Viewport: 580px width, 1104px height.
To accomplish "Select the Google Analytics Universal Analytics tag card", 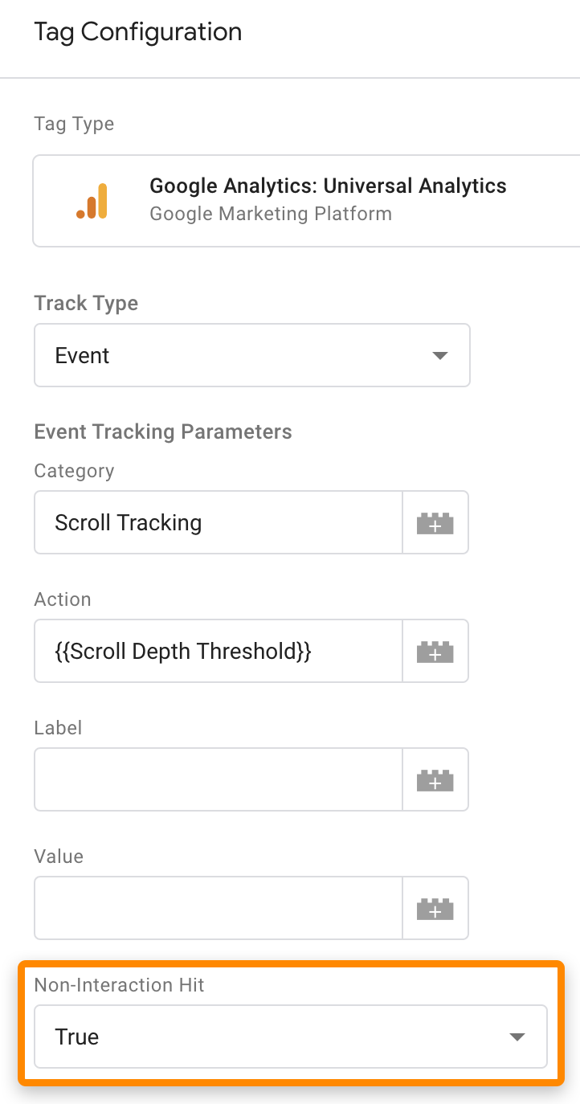I will [x=305, y=200].
